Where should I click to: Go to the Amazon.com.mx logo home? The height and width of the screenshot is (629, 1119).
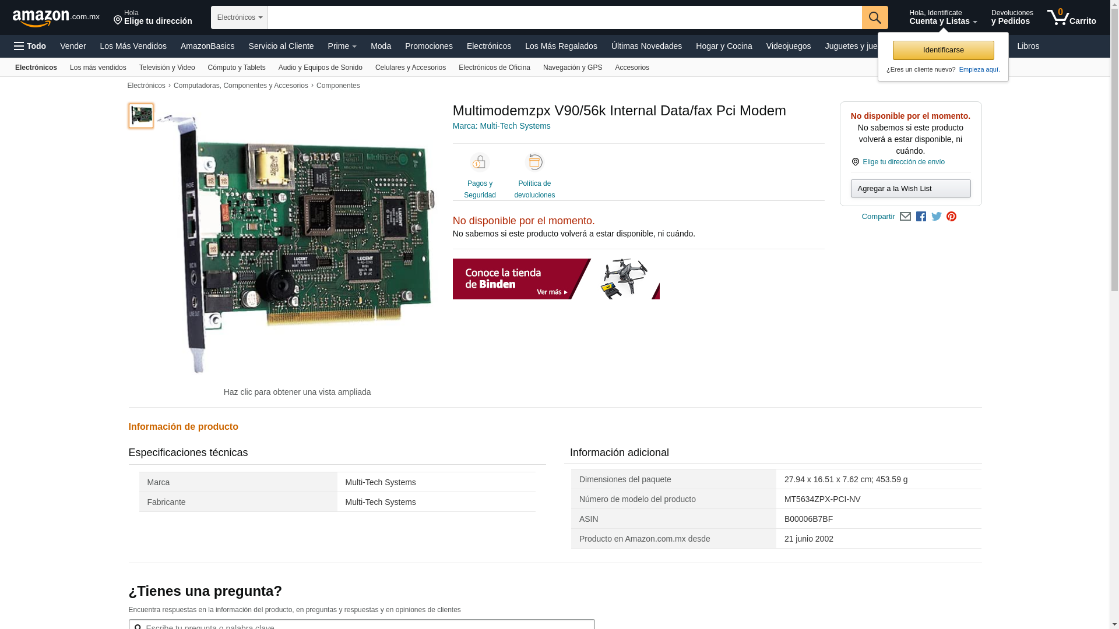(55, 18)
